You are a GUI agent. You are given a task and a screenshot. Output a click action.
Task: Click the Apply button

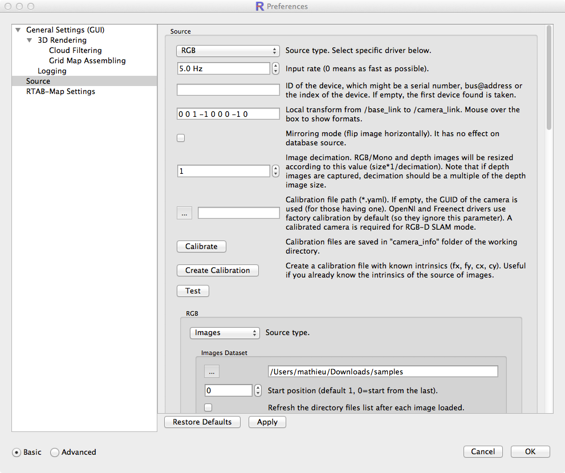click(x=267, y=422)
